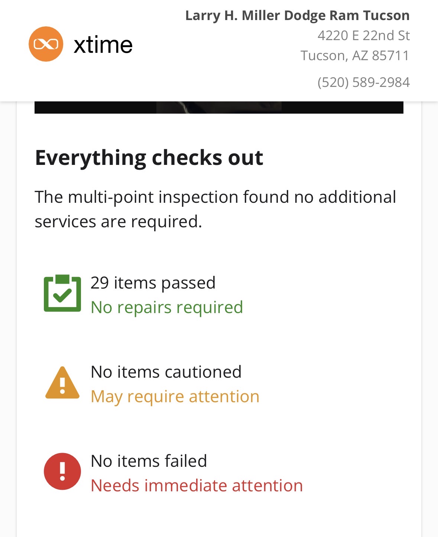Click the orange xtime infinity logo
This screenshot has width=438, height=537.
pos(46,44)
